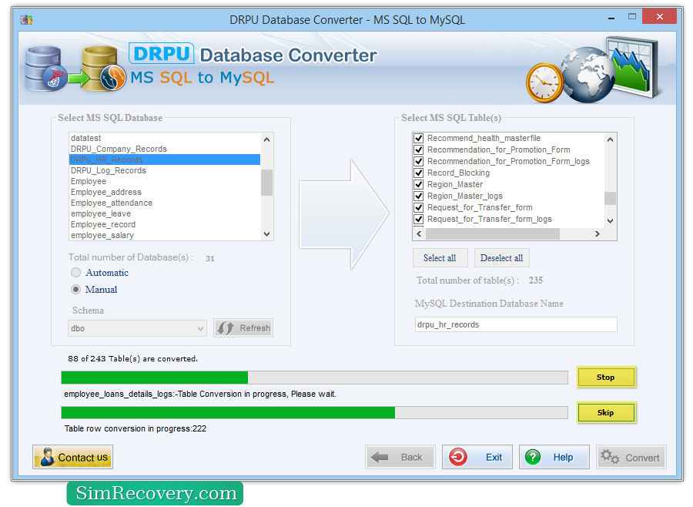Viewport: 693px width, 507px height.
Task: Toggle Request_for_Transfer_form_logs checkbox
Action: (419, 219)
